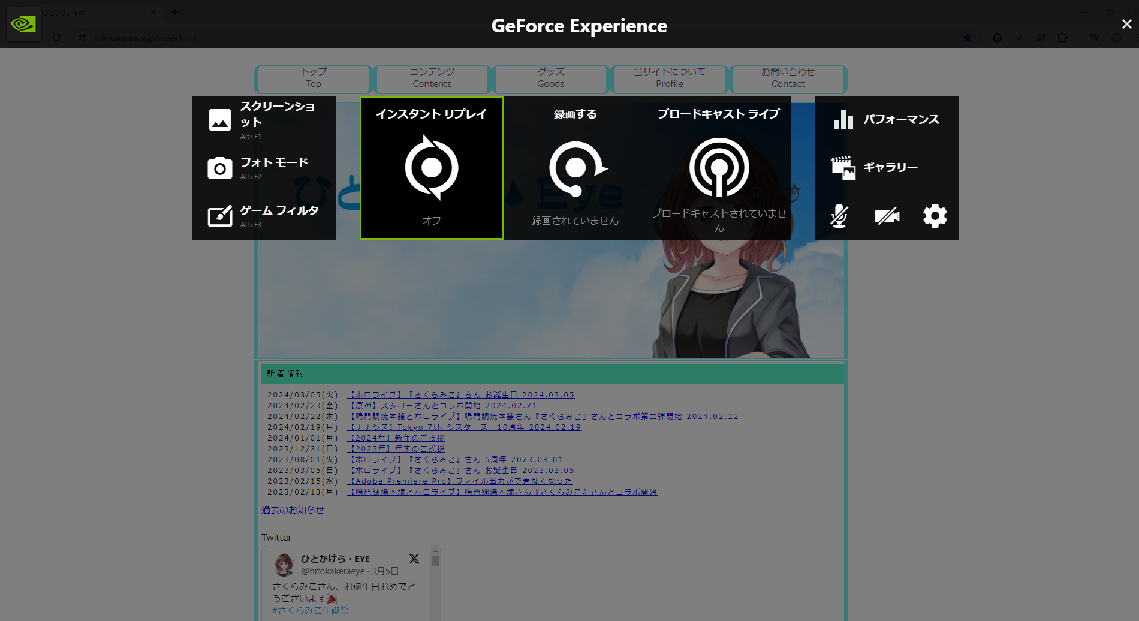Open the インスタント リプレイ panel

click(x=432, y=168)
